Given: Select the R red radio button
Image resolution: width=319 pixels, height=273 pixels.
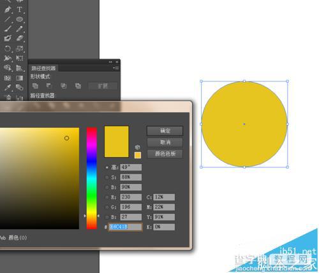Looking at the screenshot, I should [107, 197].
